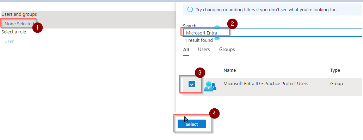Sort by the Name column header

tap(230, 70)
